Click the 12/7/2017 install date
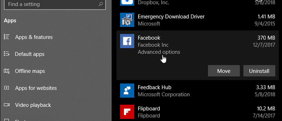Image resolution: width=282 pixels, height=121 pixels. tap(264, 45)
